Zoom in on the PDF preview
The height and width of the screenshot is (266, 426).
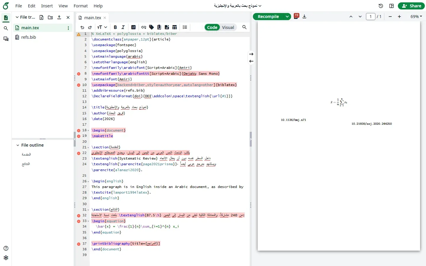(x=399, y=17)
